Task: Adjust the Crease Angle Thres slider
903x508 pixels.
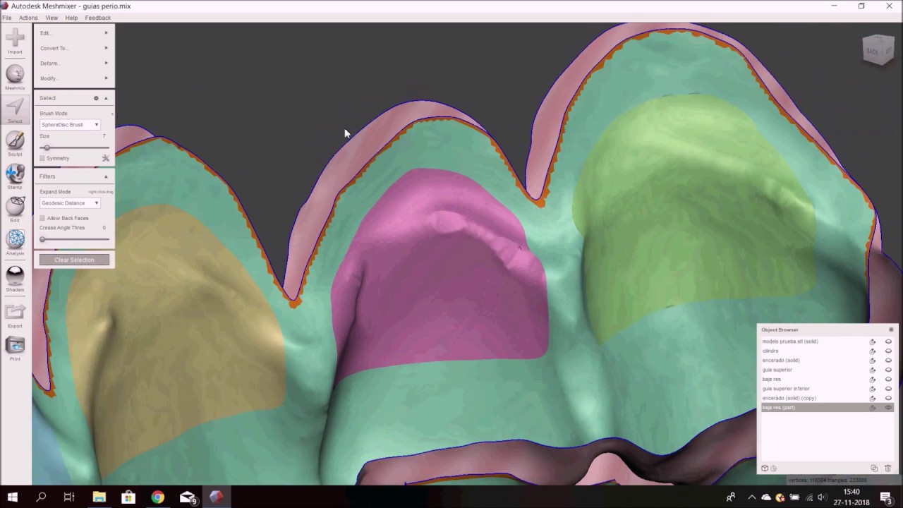Action: pos(74,239)
